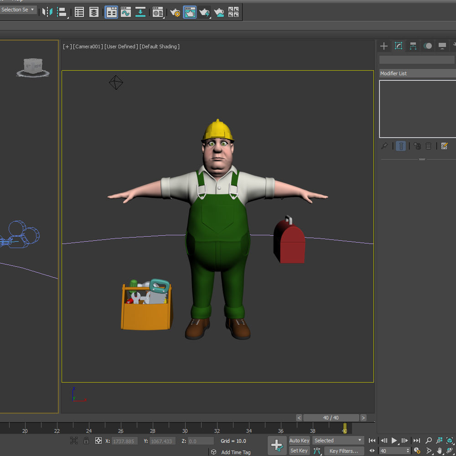Click the viewport [+] menu label
The width and height of the screenshot is (456, 456).
67,47
